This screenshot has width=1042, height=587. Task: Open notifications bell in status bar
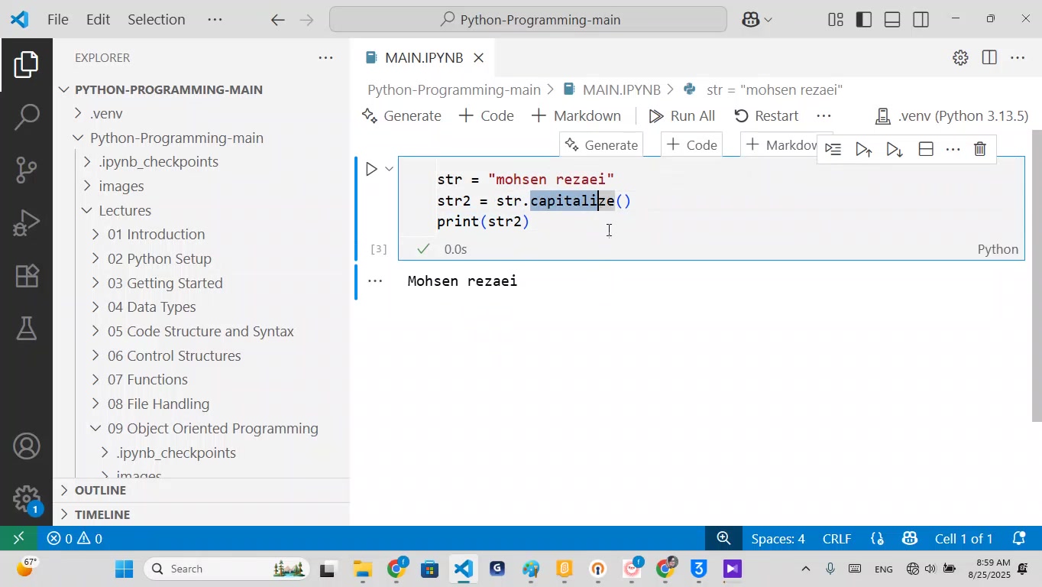(x=1019, y=539)
